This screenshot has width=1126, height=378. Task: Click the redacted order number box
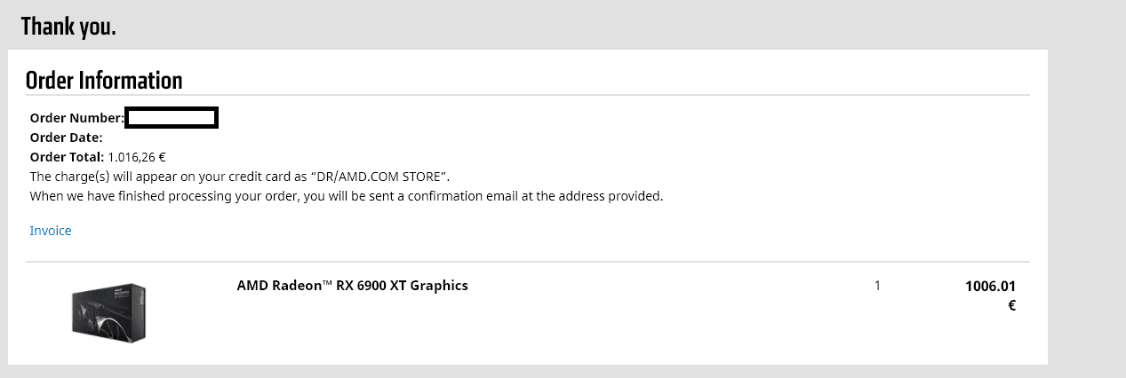(172, 117)
